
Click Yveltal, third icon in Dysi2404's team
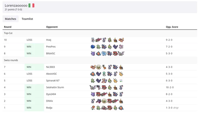click(104, 94)
